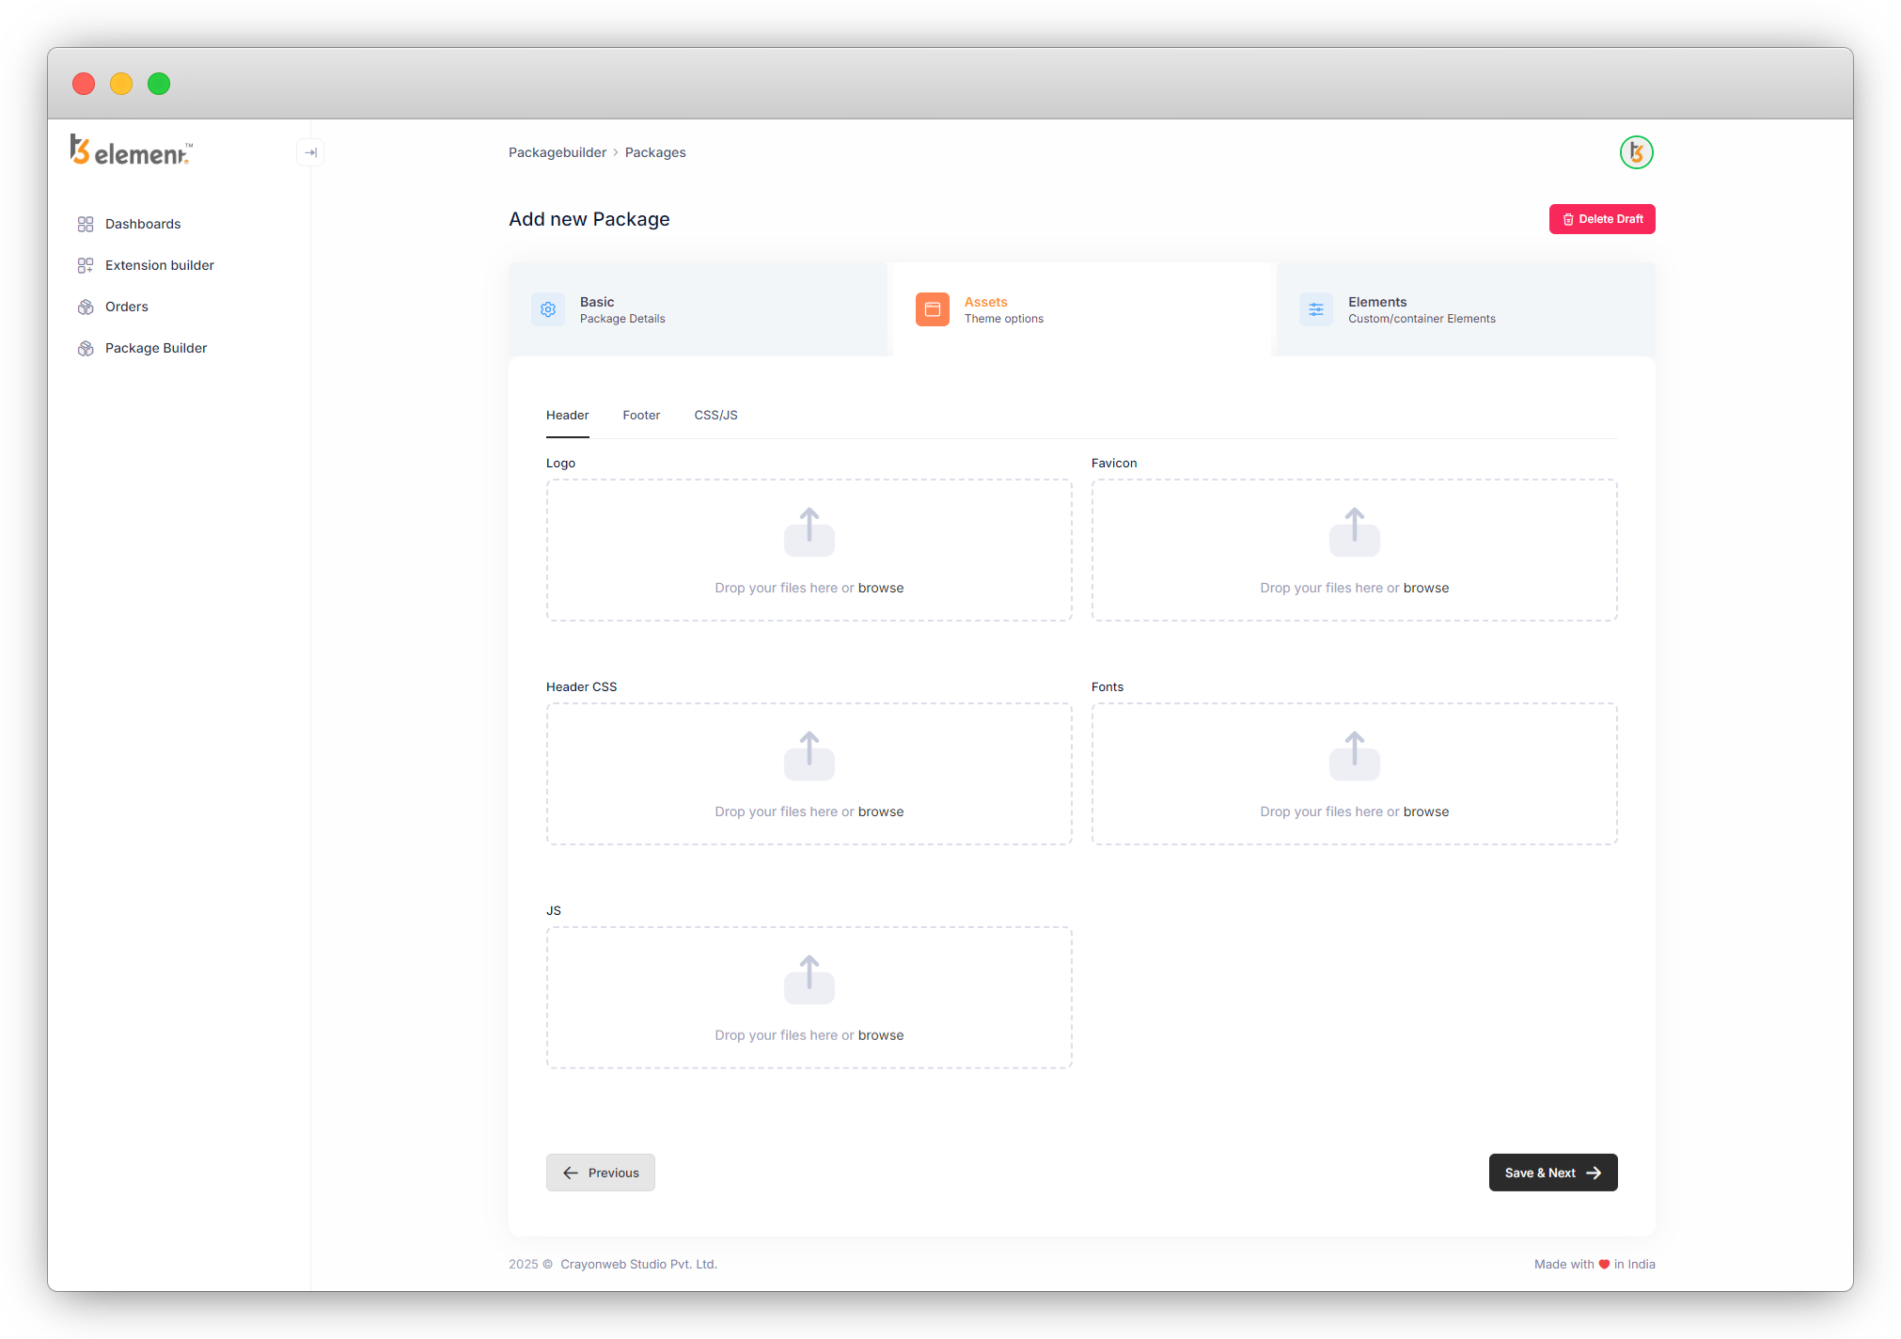The height and width of the screenshot is (1339, 1901).
Task: Switch to the CSS/JS tab
Action: pos(715,415)
